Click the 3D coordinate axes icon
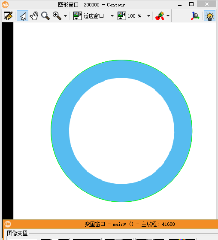 (x=195, y=16)
